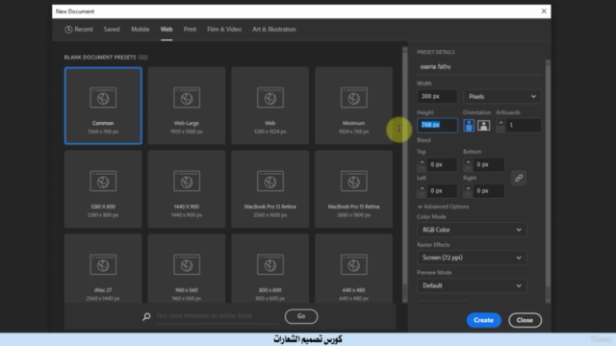The width and height of the screenshot is (616, 346).
Task: Close the New Document dialog with X
Action: 544,12
